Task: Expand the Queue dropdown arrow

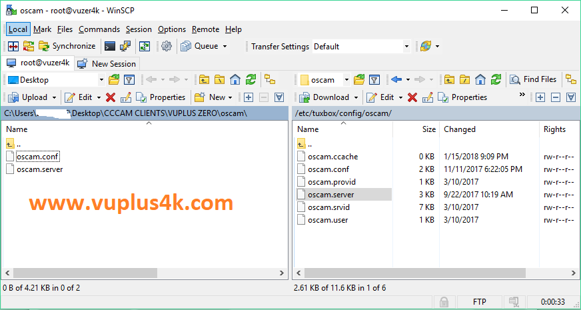Action: 225,47
